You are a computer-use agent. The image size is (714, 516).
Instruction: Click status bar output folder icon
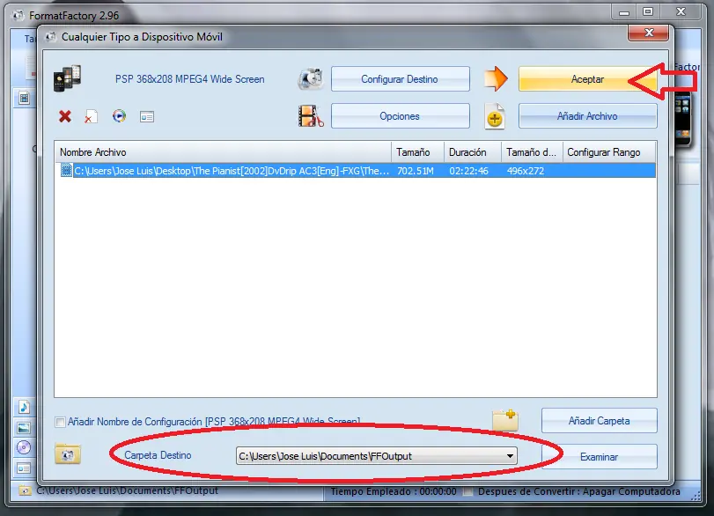pos(25,490)
